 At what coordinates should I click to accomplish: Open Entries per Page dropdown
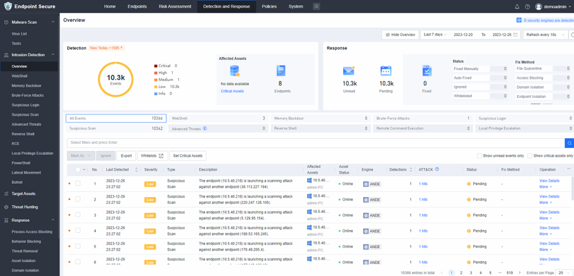pyautogui.click(x=563, y=273)
